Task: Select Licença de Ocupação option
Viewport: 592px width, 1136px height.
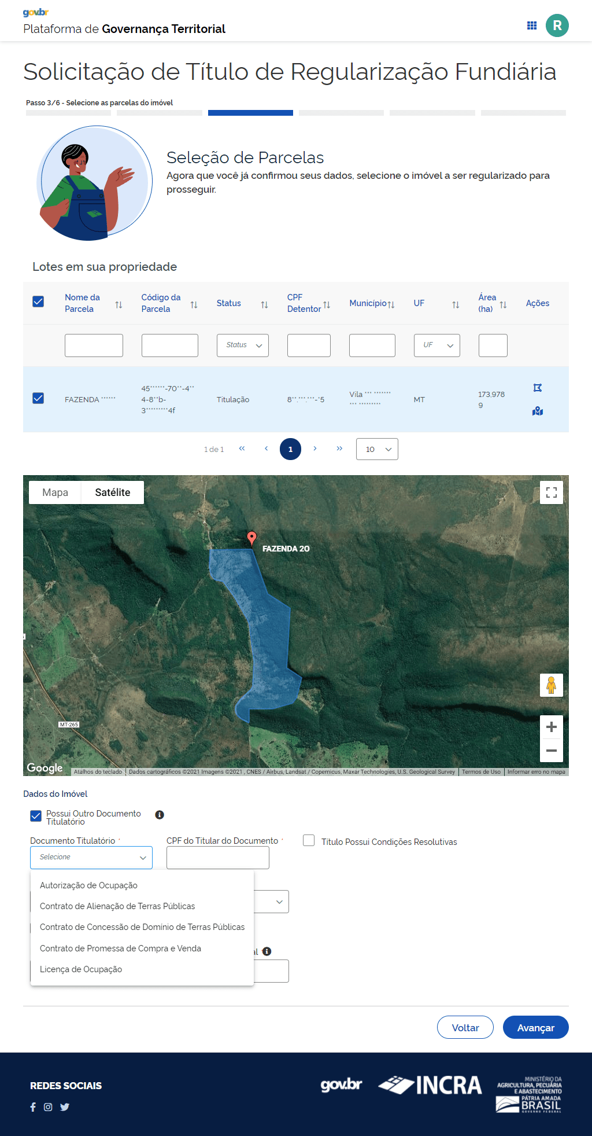Action: click(81, 969)
